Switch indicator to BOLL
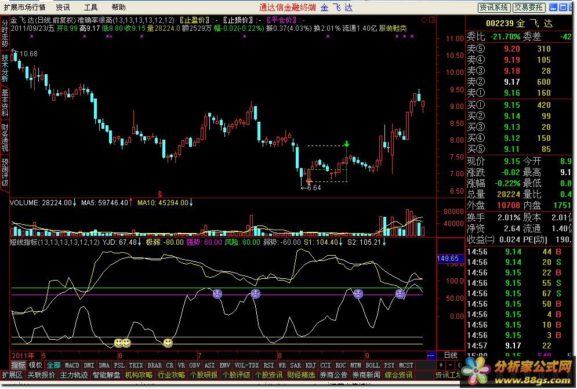577x389 pixels. click(372, 365)
